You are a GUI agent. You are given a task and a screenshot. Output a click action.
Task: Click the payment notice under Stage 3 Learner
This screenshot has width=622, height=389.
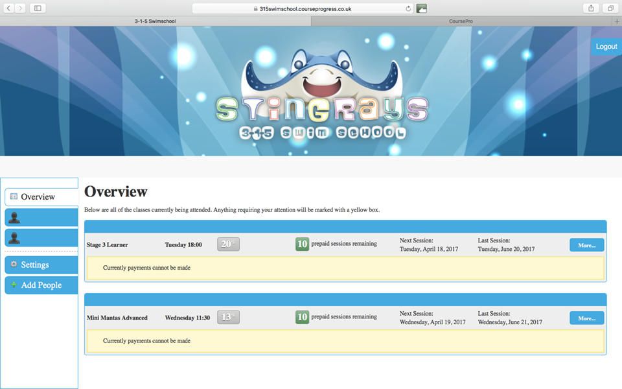[x=345, y=268]
